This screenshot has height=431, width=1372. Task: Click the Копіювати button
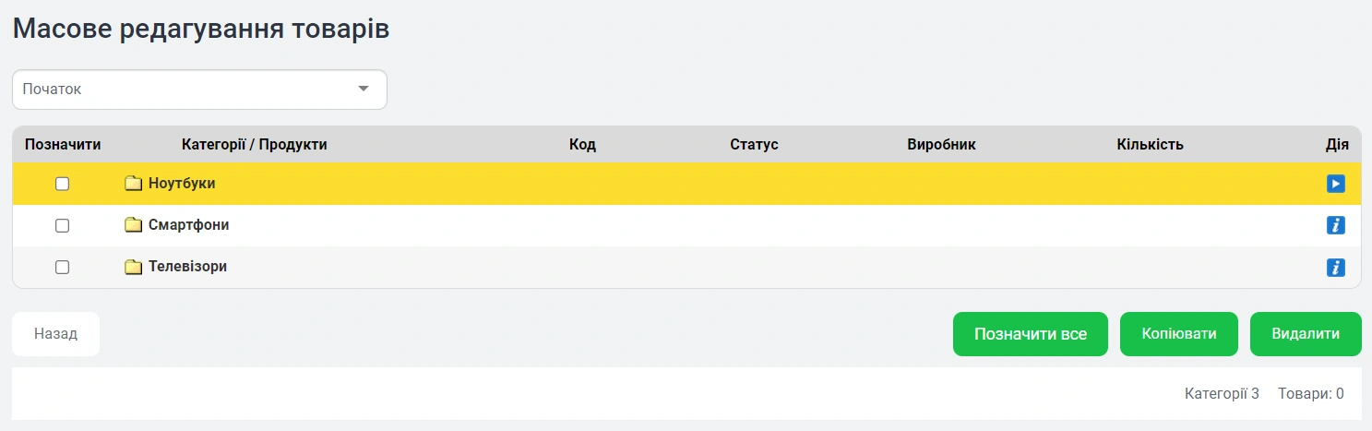(x=1179, y=334)
